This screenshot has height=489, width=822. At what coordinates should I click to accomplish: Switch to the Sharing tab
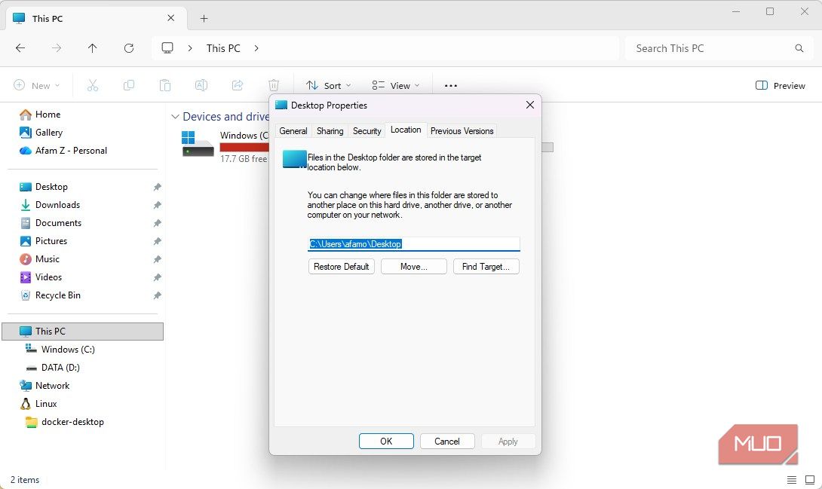coord(330,131)
